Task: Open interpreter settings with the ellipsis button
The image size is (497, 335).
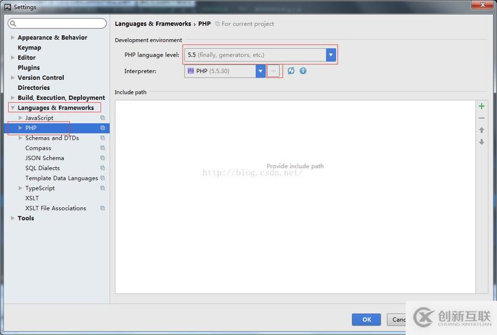Action: coord(273,71)
